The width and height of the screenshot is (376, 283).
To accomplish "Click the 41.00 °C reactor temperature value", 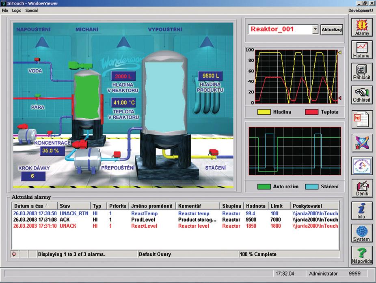I will (124, 103).
